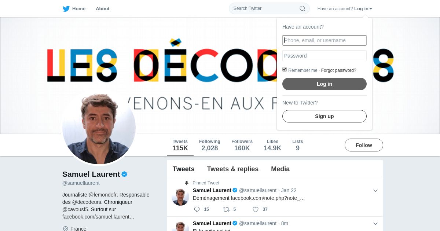
Task: Open the Media tab
Action: click(x=280, y=169)
